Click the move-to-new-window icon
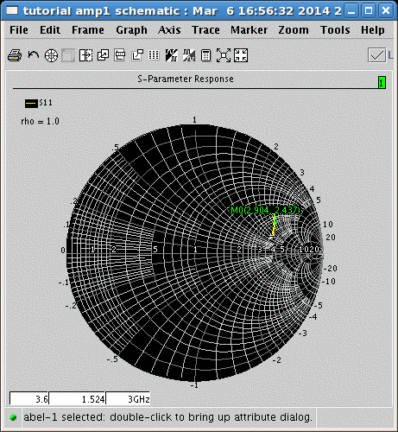Screen dimensions: 398x432 [137, 55]
